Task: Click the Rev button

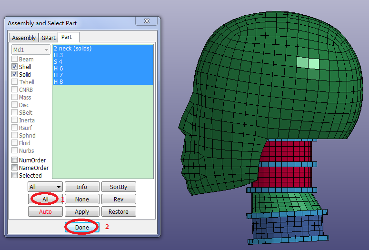Action: [x=119, y=200]
